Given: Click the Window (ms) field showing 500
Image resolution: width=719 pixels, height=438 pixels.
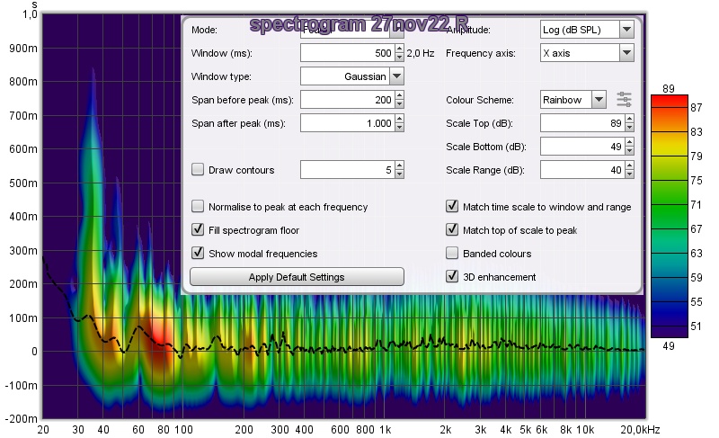Looking at the screenshot, I should (348, 53).
